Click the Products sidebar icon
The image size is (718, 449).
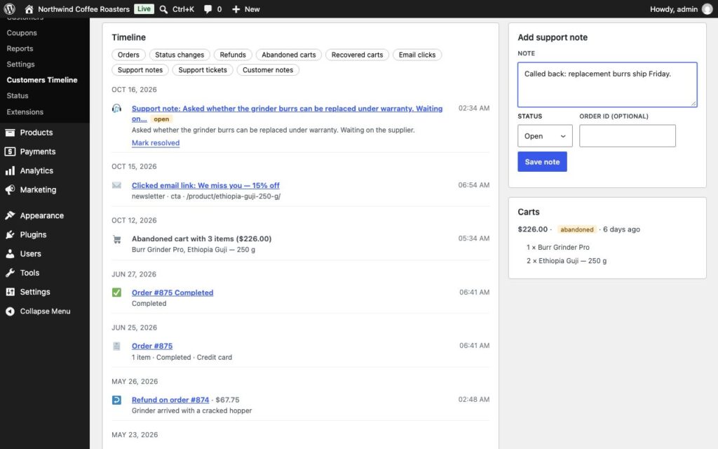point(10,133)
